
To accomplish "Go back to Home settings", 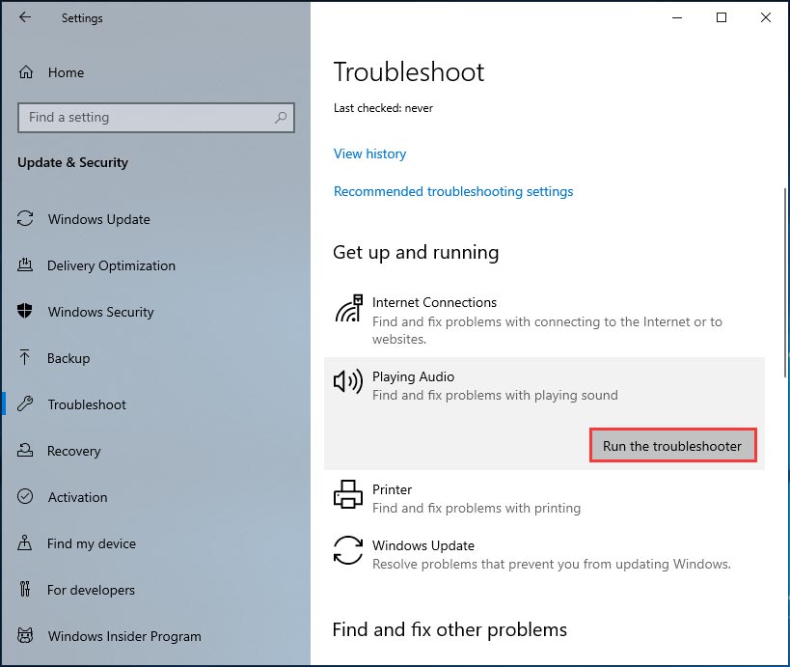I will click(67, 72).
